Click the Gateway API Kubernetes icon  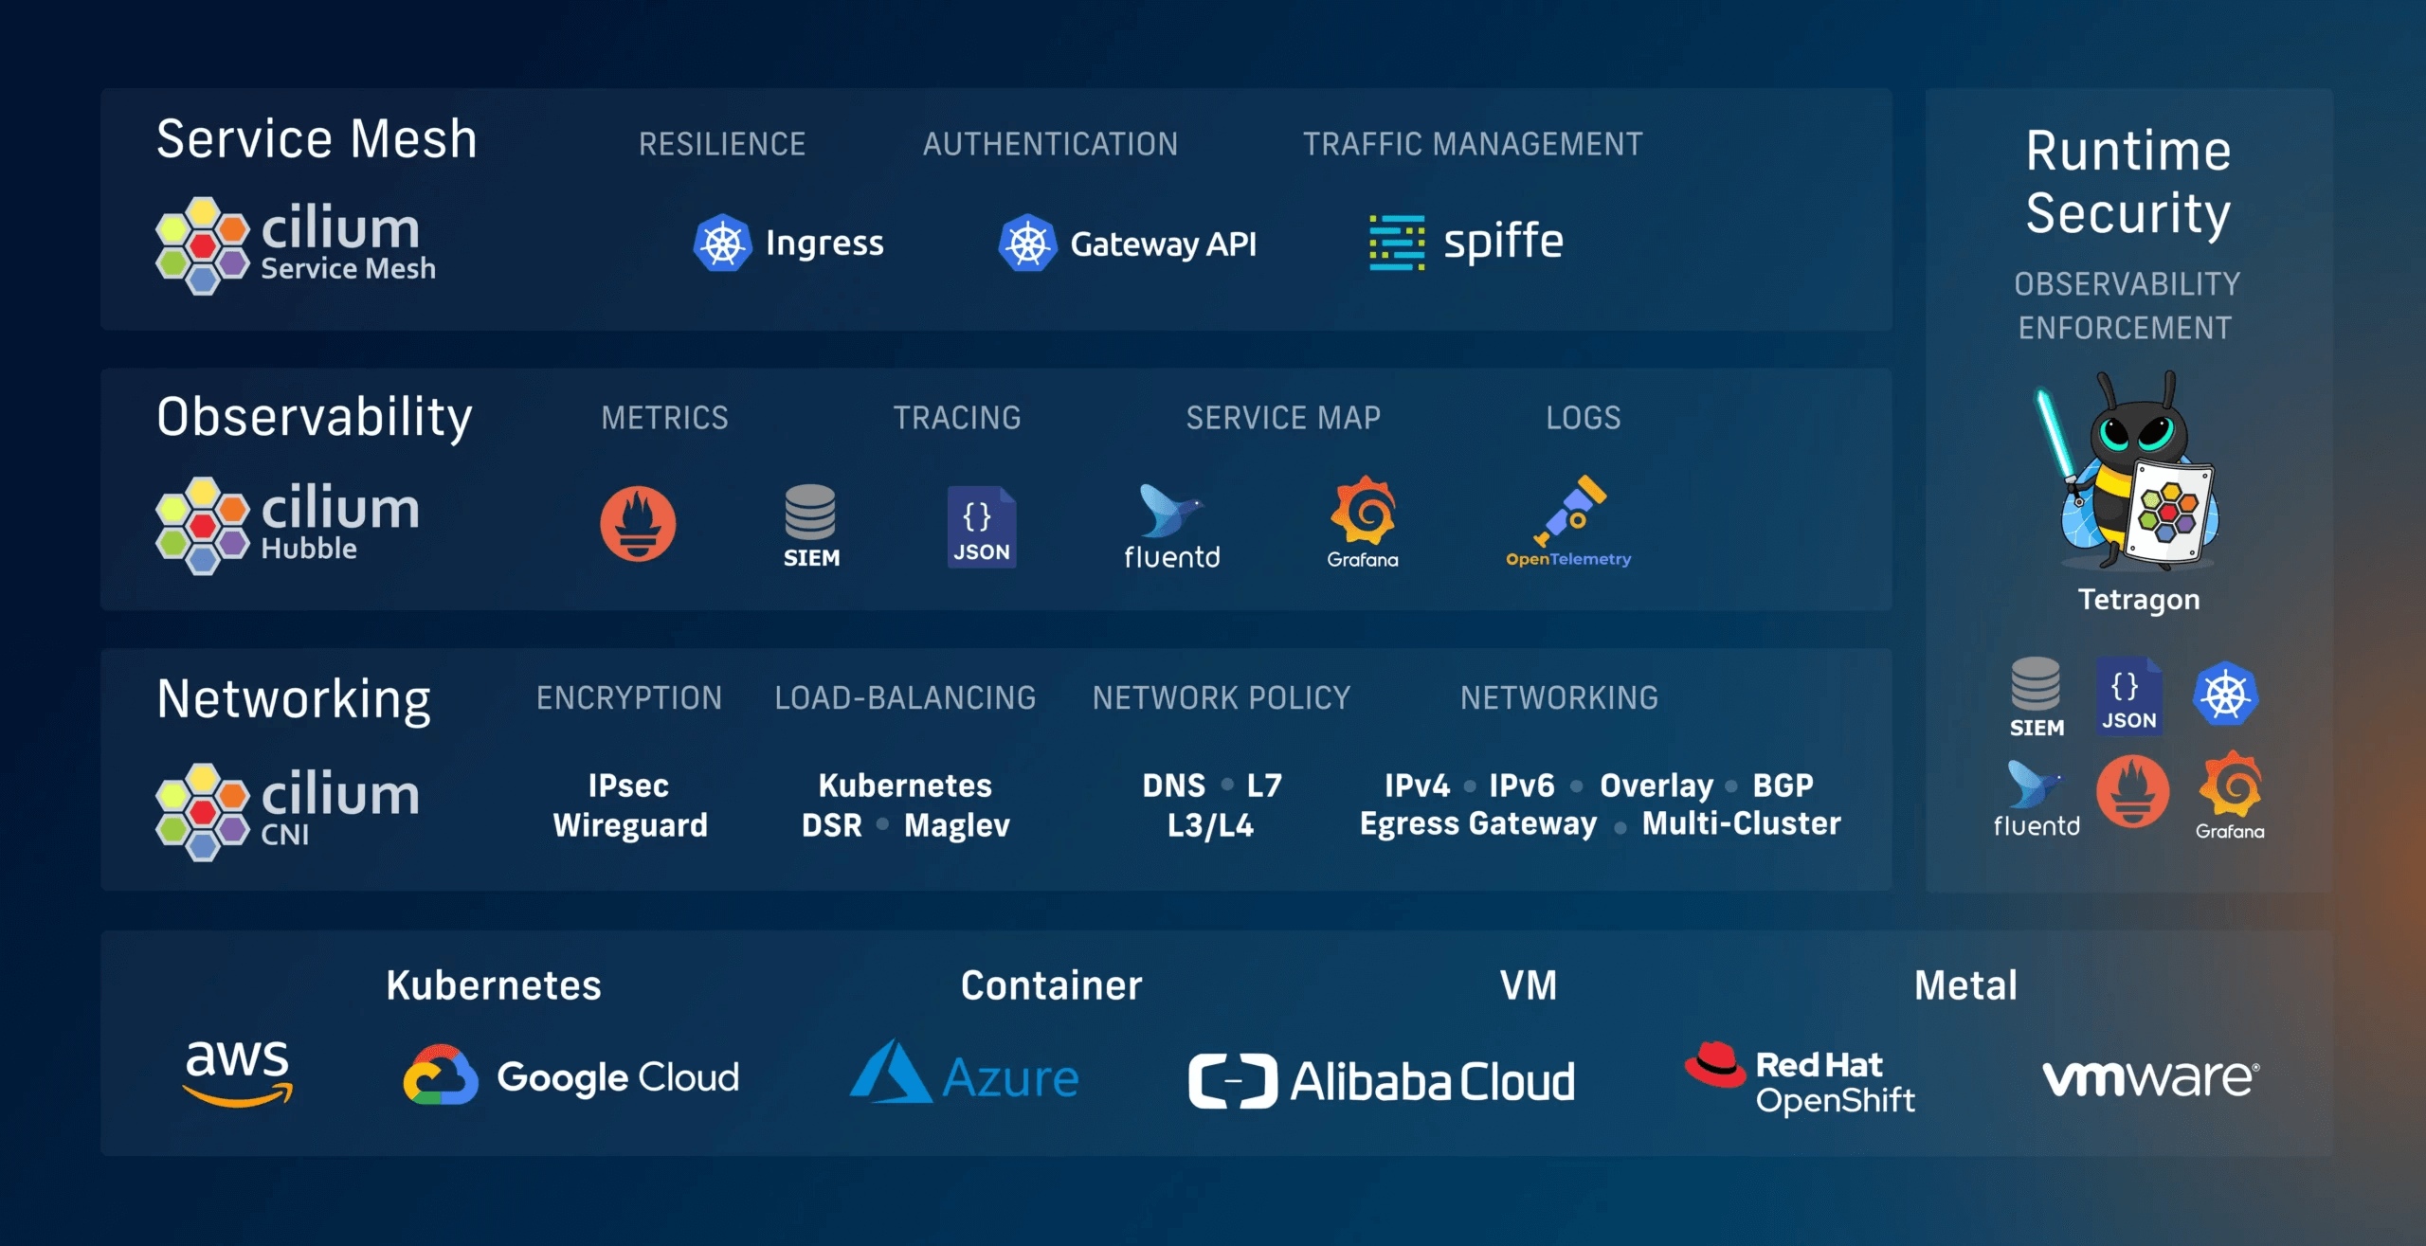(x=1027, y=244)
